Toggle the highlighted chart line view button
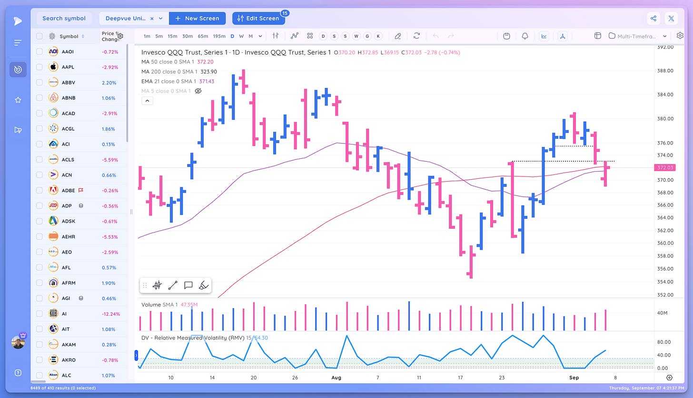 [x=544, y=36]
